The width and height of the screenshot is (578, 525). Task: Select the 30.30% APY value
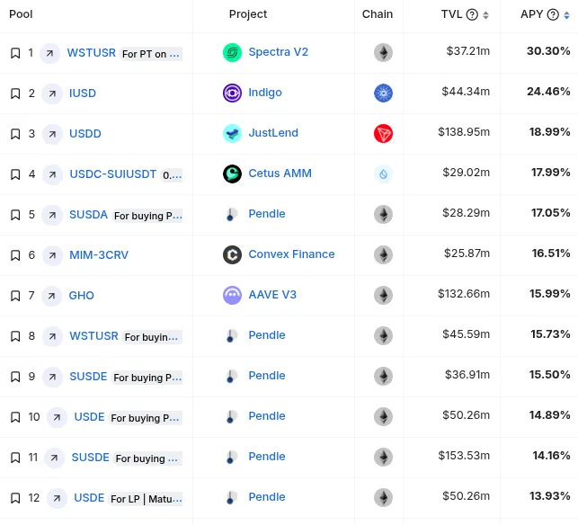tap(548, 51)
